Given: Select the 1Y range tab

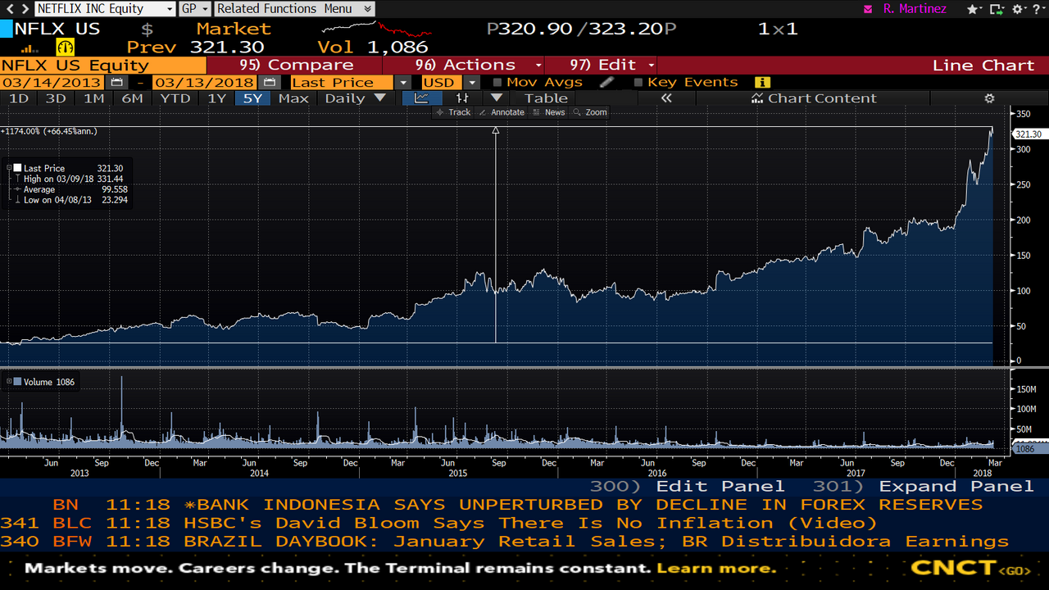Looking at the screenshot, I should (x=216, y=98).
